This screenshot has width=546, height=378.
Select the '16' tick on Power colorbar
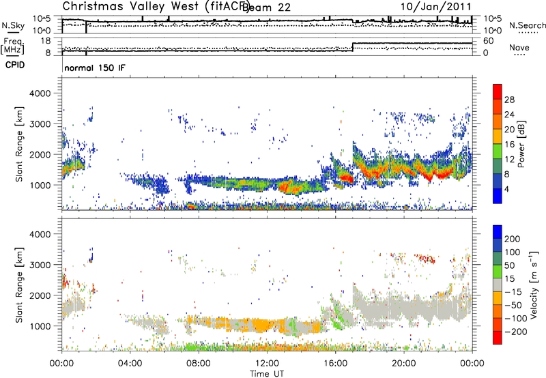tap(509, 145)
